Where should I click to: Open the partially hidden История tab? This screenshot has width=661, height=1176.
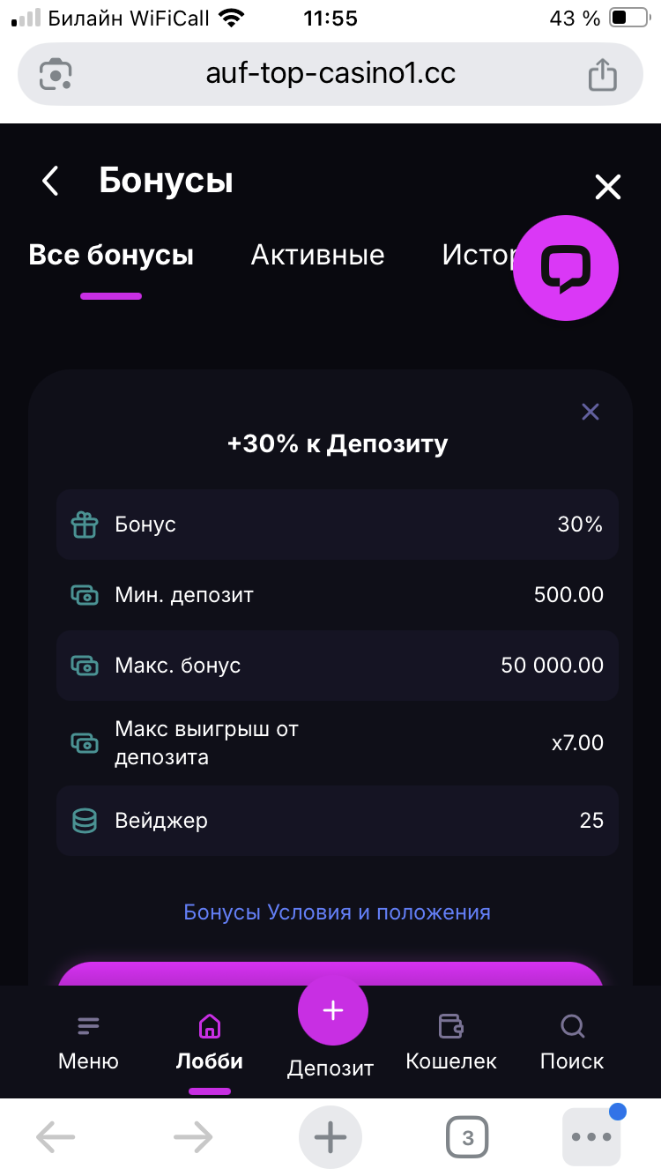click(x=476, y=256)
